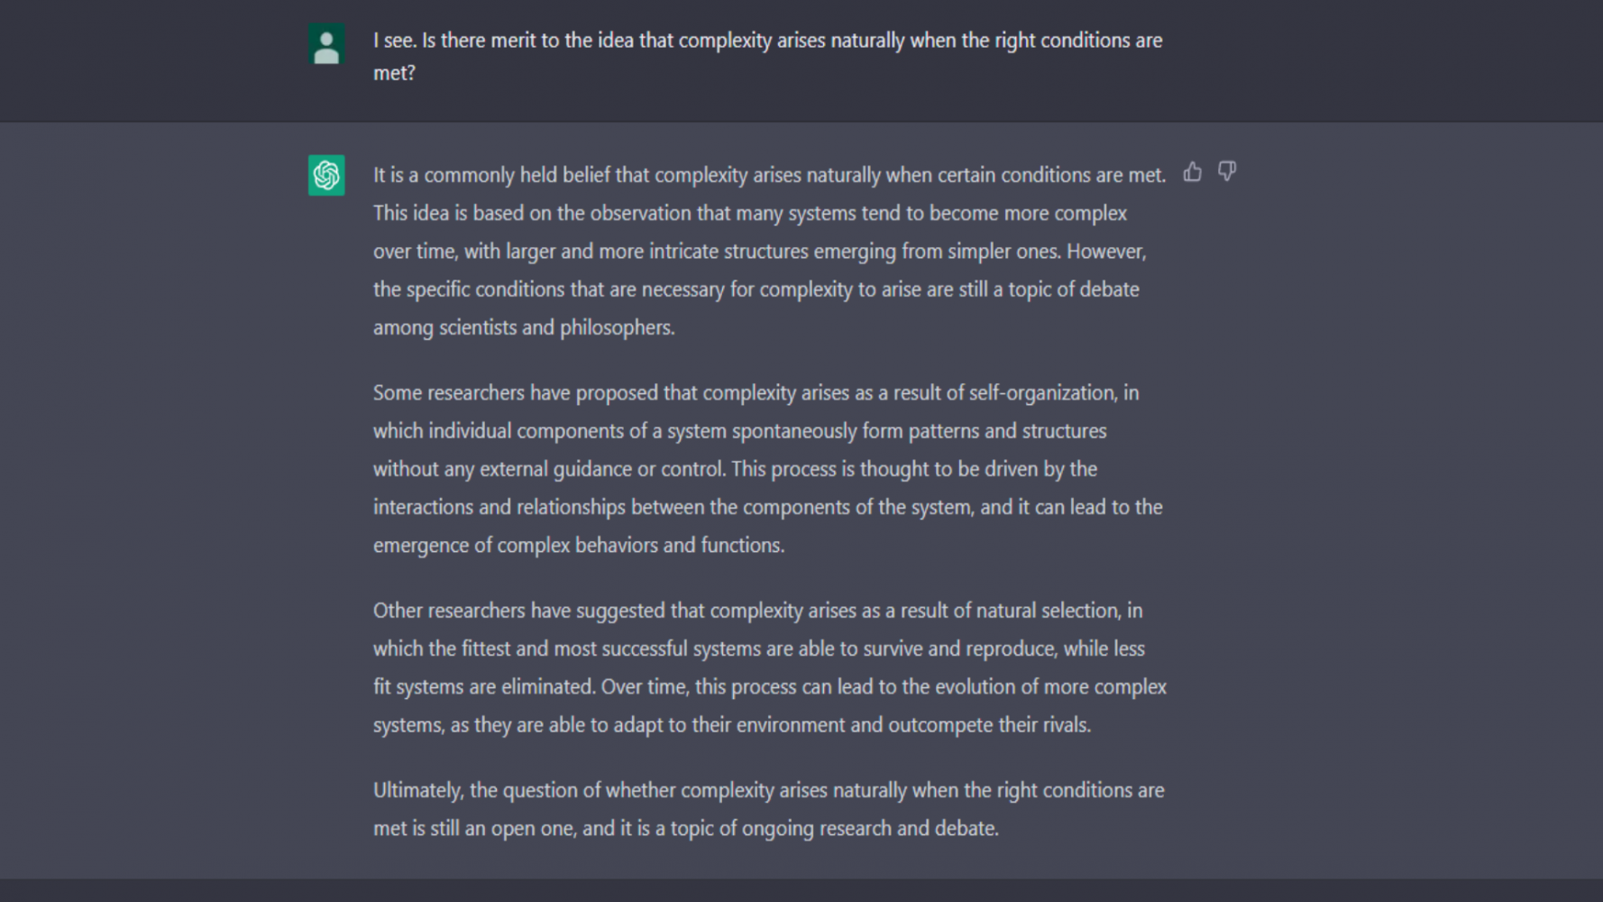
Task: Click the word "met?" in the user message
Action: (x=394, y=73)
